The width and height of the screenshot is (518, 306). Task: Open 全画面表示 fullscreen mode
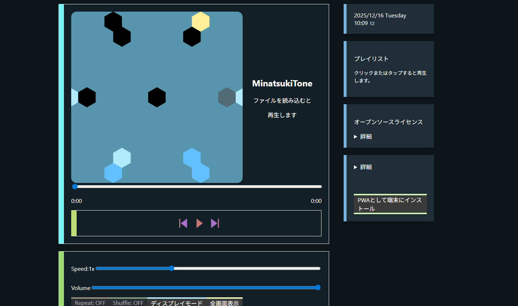pyautogui.click(x=224, y=302)
